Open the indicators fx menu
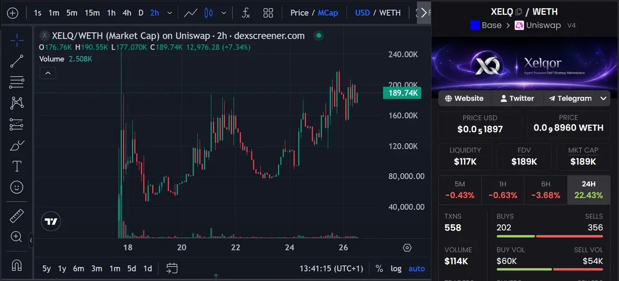The image size is (619, 281). [x=246, y=13]
